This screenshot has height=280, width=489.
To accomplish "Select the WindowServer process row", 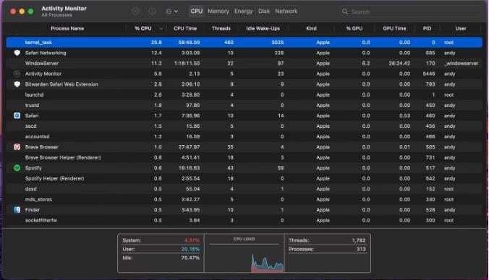I will pos(244,64).
